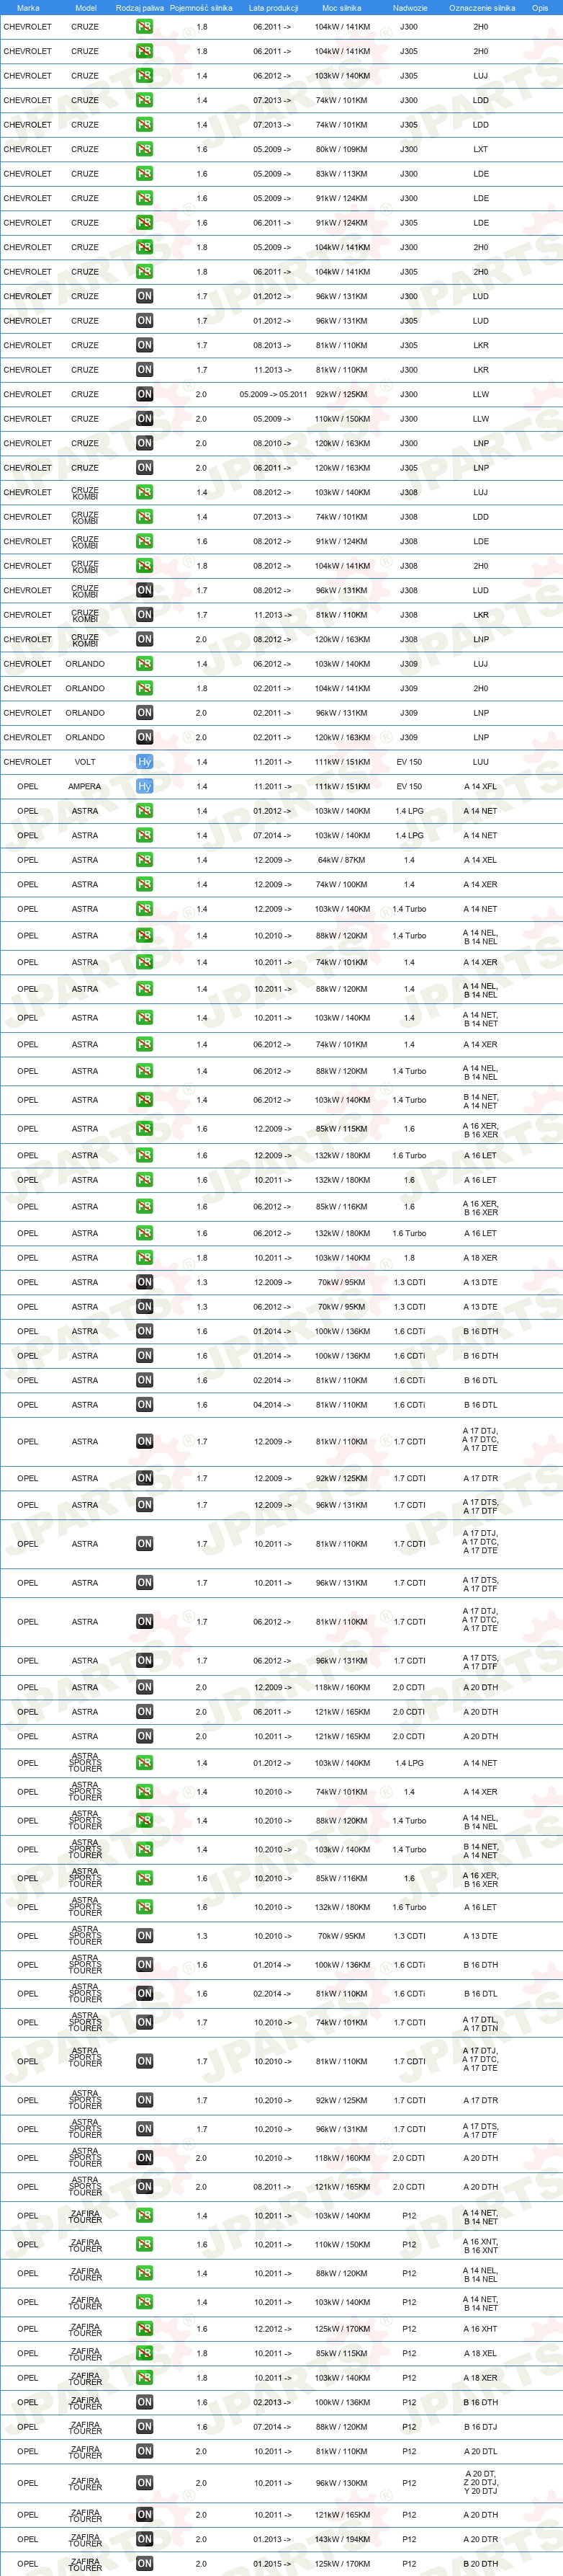This screenshot has height=2576, width=563.
Task: Click the diesel ON icon in the Cruze 92kW / 125KM LLW row
Action: (145, 394)
